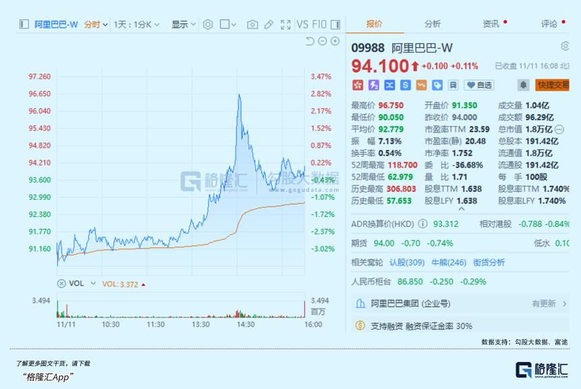Open the 分时 chart type dropdown
The image size is (581, 389).
tap(96, 24)
